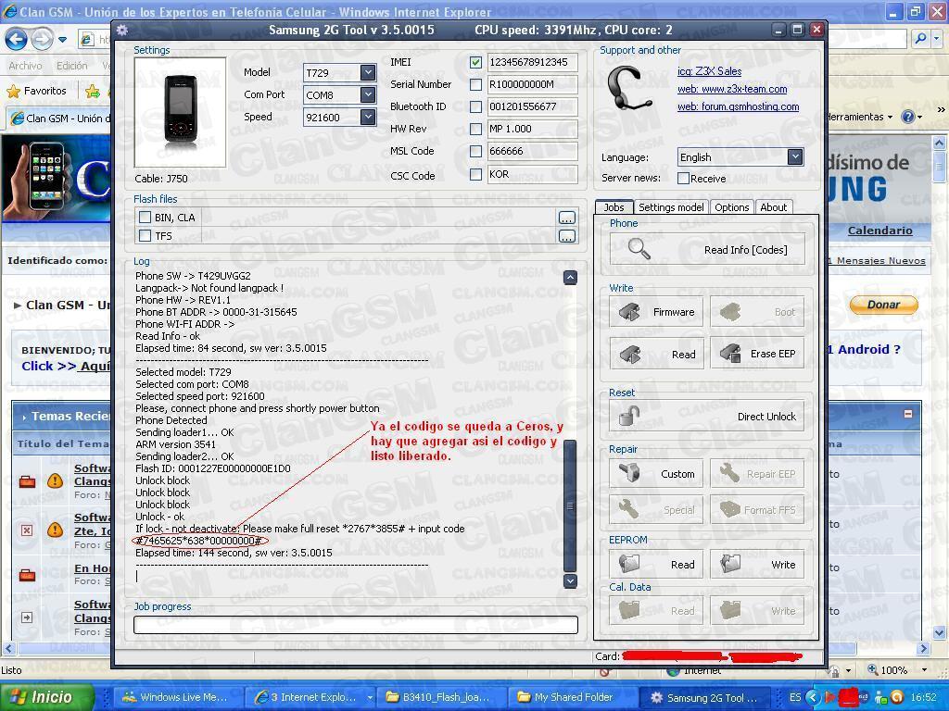This screenshot has width=949, height=711.
Task: Click the Favoritos star in Internet Explorer
Action: 13,91
